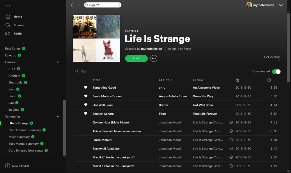The width and height of the screenshot is (291, 173).
Task: Navigate forward with the right arrow
Action: click(79, 5)
